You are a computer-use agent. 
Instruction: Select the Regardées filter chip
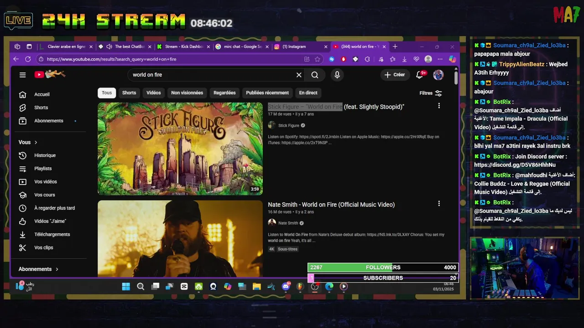pos(224,93)
